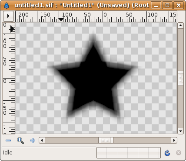Click the marker on the horizontal ruler

click(x=61, y=20)
